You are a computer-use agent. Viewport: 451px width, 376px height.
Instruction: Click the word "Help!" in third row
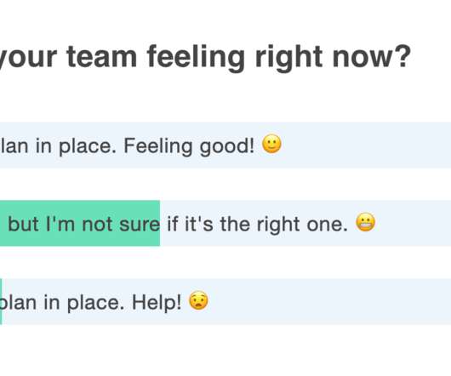click(x=157, y=302)
